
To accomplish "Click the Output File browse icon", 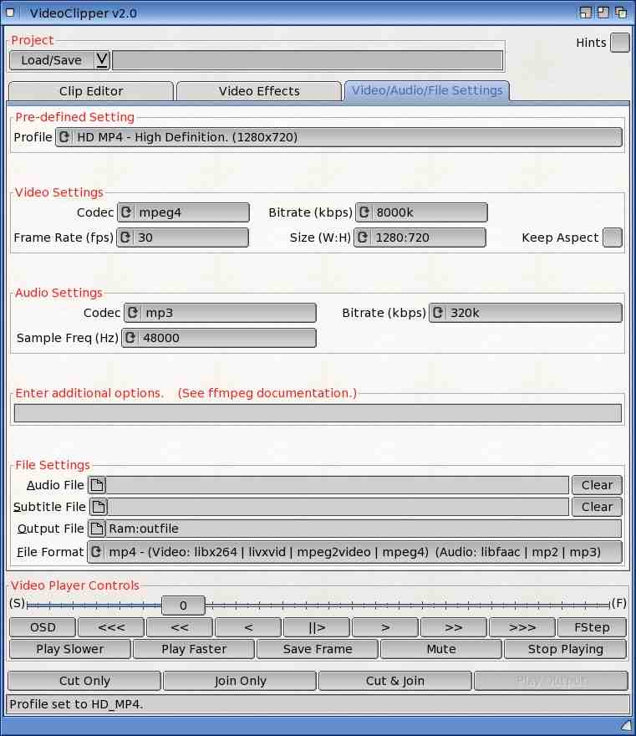I will click(97, 529).
